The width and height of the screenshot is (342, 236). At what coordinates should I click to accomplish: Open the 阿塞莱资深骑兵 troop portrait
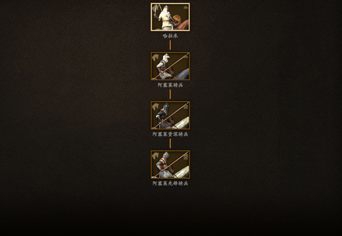click(x=170, y=115)
